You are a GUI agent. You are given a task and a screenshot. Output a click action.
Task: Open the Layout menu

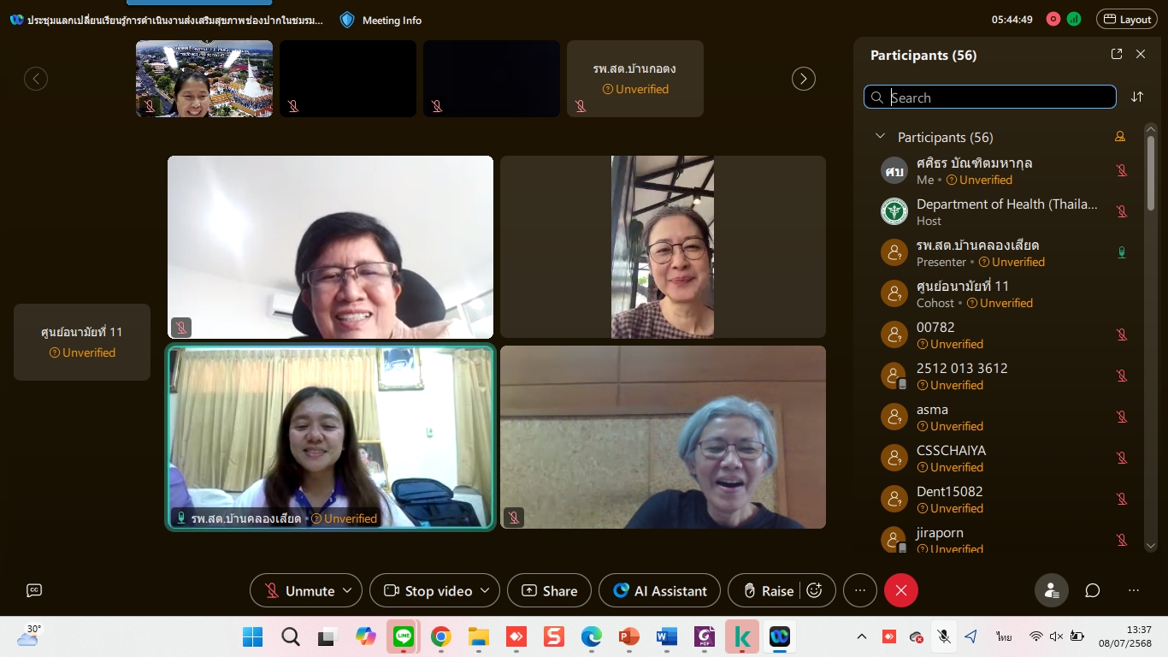[x=1126, y=20]
